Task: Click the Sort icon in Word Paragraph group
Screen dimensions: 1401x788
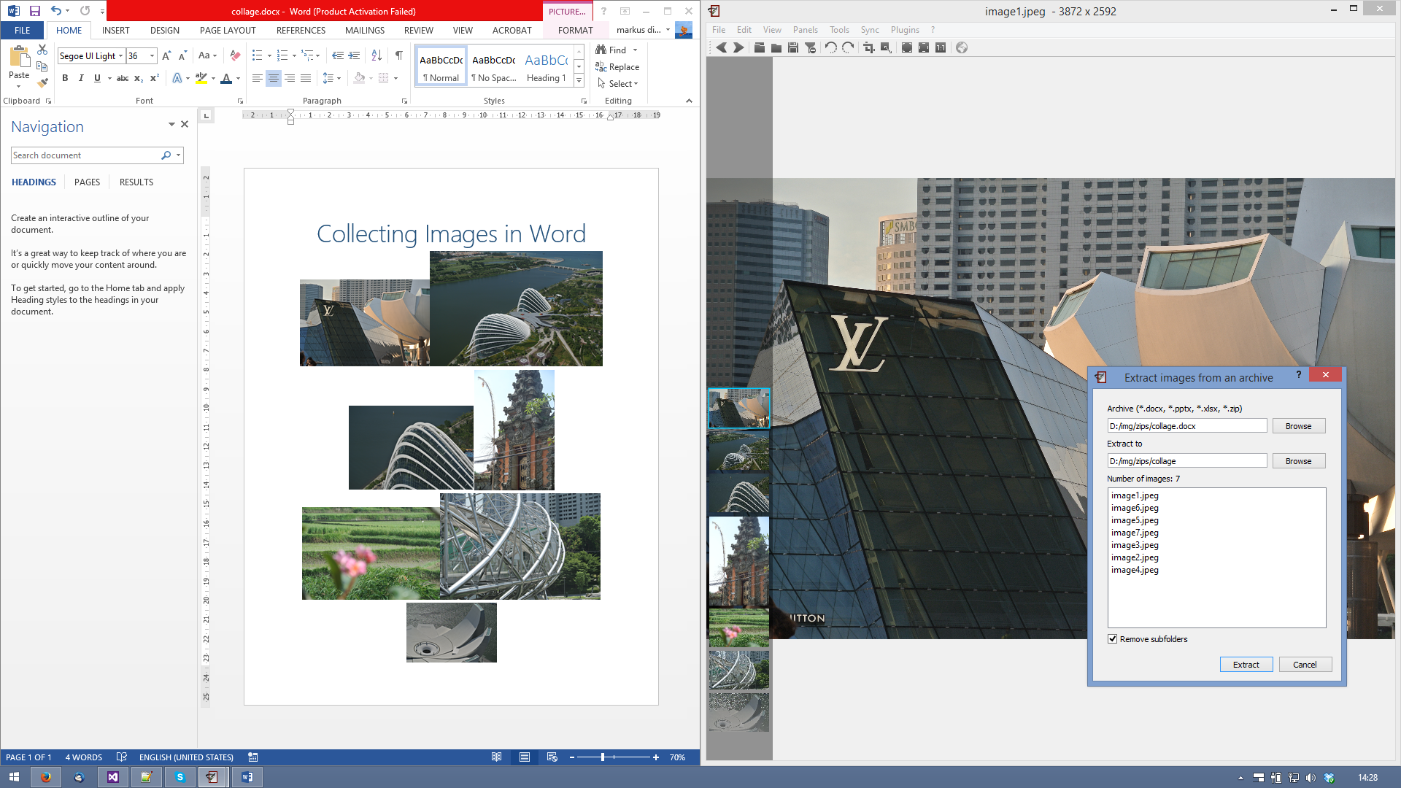Action: [x=377, y=55]
